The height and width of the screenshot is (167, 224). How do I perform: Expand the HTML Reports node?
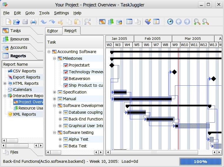5,83
